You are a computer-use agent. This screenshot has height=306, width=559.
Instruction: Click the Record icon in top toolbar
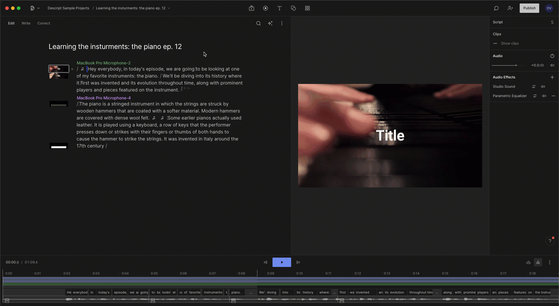click(x=266, y=8)
